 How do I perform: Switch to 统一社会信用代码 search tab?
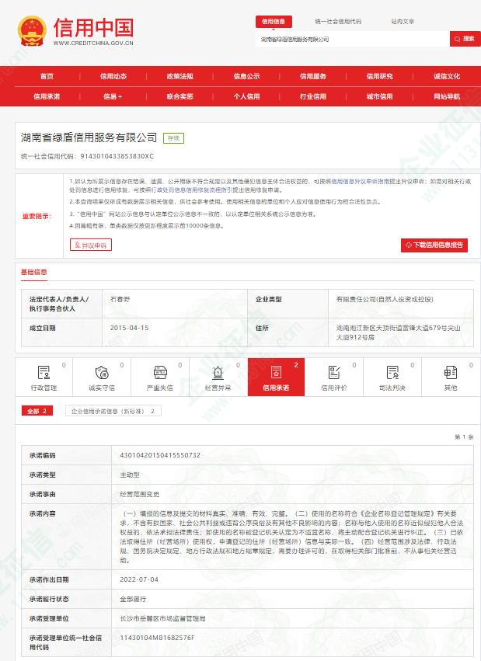[x=338, y=22]
